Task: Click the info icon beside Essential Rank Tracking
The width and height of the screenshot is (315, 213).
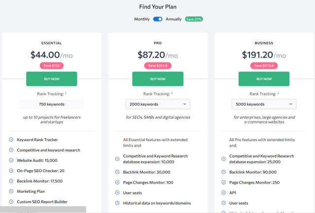Action: pos(65,93)
